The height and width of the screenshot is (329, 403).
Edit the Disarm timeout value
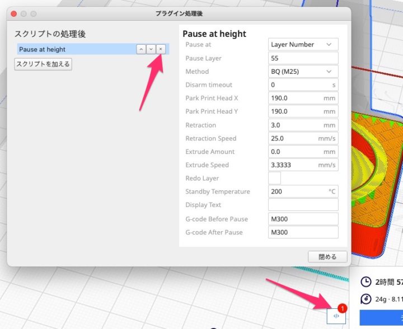coord(299,85)
